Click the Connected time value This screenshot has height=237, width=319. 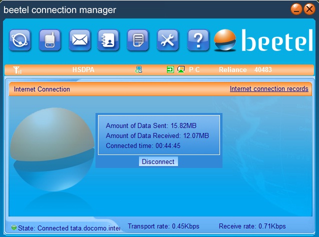168,145
